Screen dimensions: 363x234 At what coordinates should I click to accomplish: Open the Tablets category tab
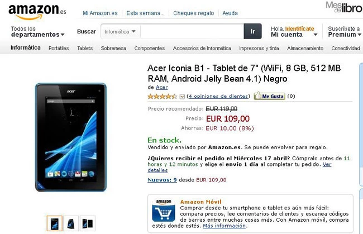pyautogui.click(x=85, y=49)
